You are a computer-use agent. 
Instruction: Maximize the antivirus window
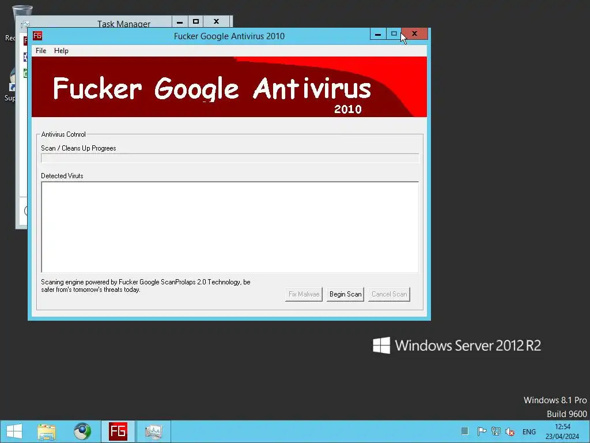click(394, 34)
